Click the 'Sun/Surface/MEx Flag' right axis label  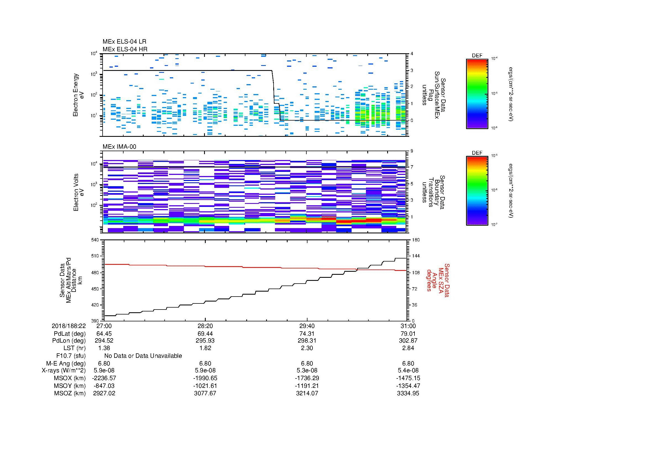pos(434,95)
